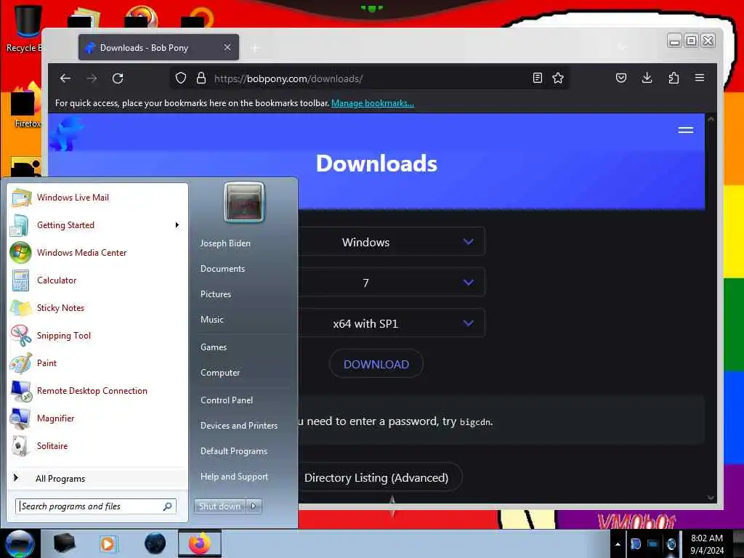This screenshot has height=558, width=744.
Task: Open Windows Media Player taskbar icon
Action: tap(108, 543)
